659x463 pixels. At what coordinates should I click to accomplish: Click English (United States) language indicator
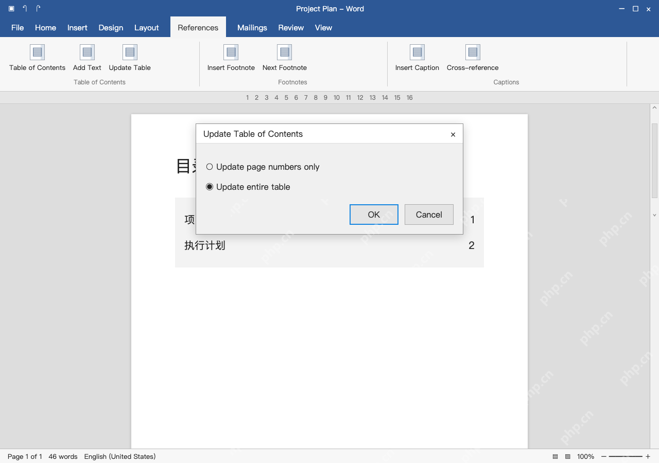tap(120, 457)
